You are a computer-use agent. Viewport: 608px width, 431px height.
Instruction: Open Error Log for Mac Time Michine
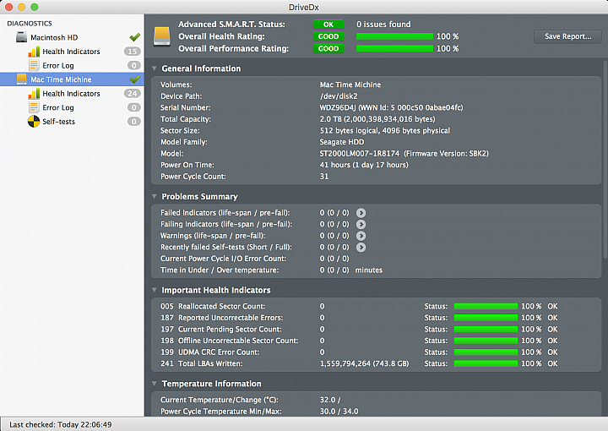(x=72, y=107)
